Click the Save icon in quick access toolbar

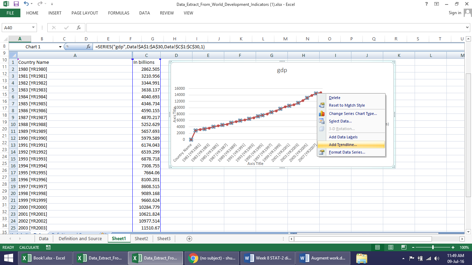(16, 4)
